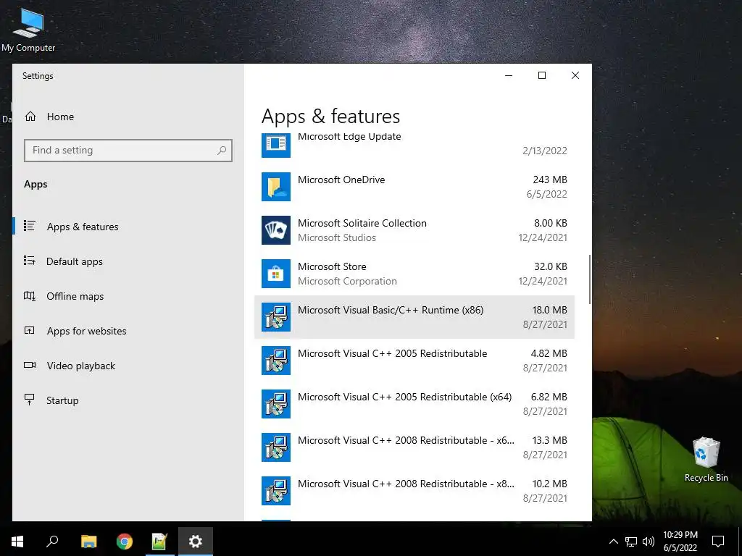Screen dimensions: 742x556
Task: Click the taskbar clock showing 10:29 PM
Action: (680, 542)
